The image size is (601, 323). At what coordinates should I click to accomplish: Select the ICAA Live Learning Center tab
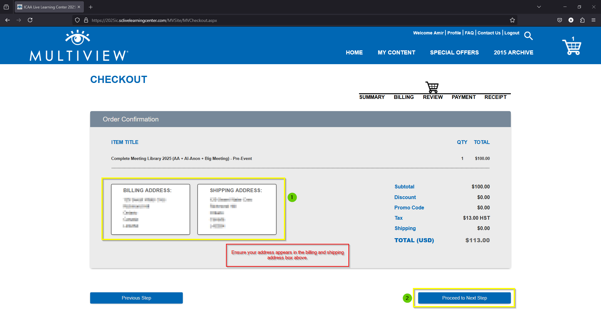click(x=49, y=7)
